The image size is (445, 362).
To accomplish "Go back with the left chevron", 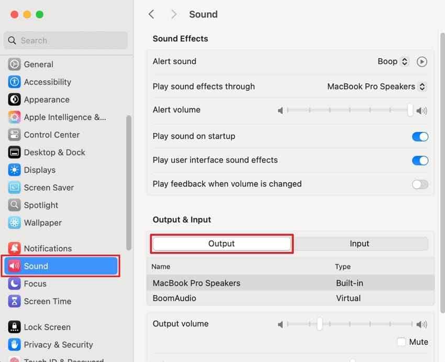I will coord(151,14).
